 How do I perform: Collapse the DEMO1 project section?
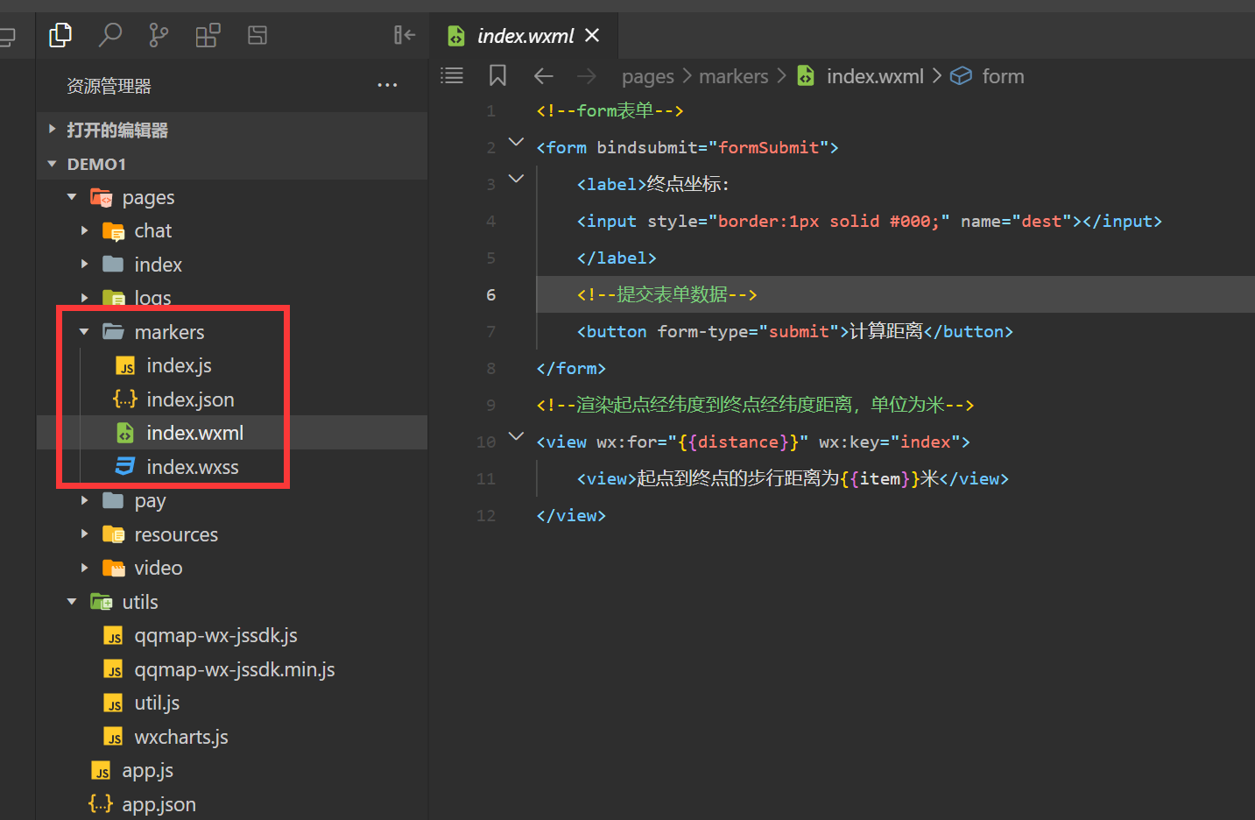[x=232, y=164]
